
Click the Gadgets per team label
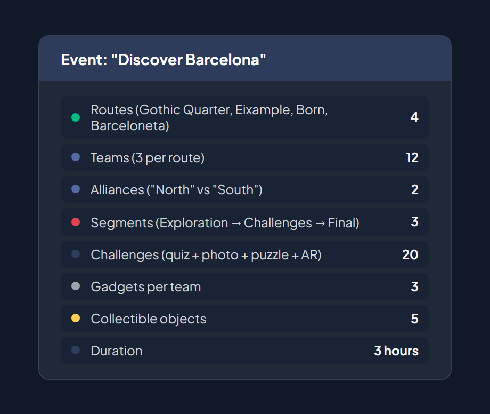(x=146, y=286)
